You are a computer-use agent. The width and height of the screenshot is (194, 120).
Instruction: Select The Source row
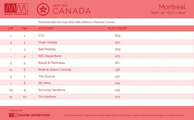(97, 76)
